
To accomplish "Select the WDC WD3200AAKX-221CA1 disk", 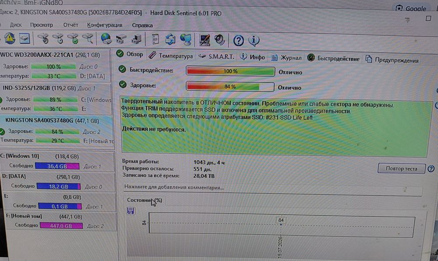I will [x=55, y=66].
